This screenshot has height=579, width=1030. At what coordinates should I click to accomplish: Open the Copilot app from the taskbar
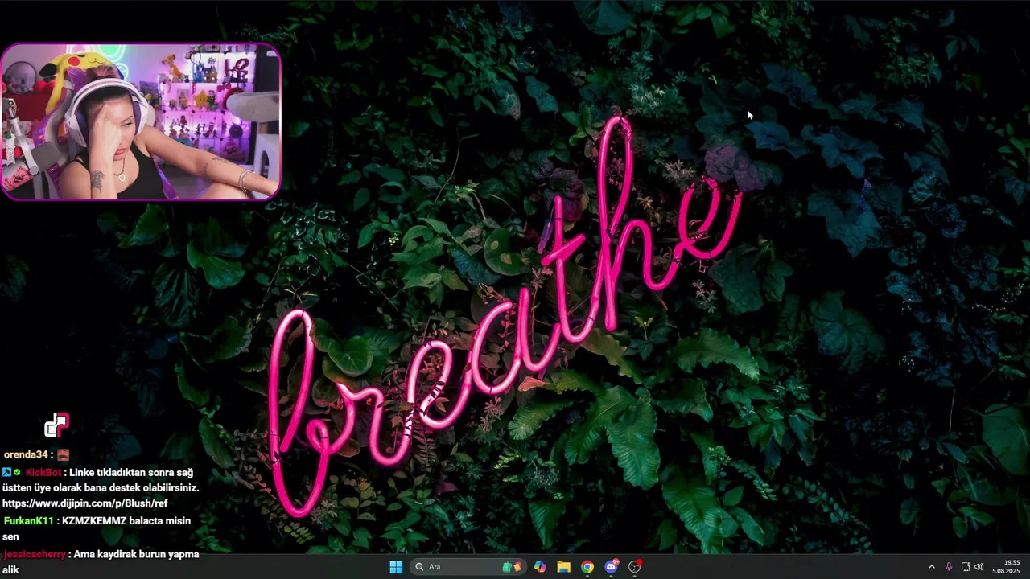pyautogui.click(x=540, y=567)
